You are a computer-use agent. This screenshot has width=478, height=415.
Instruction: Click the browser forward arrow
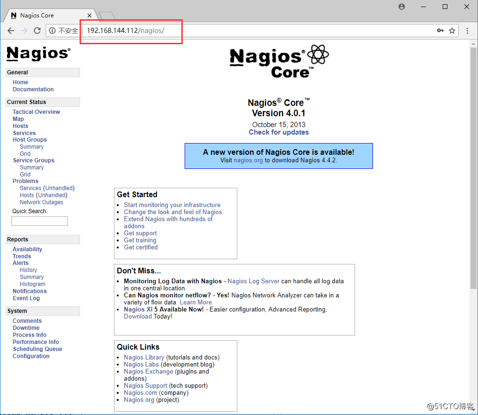tap(24, 31)
